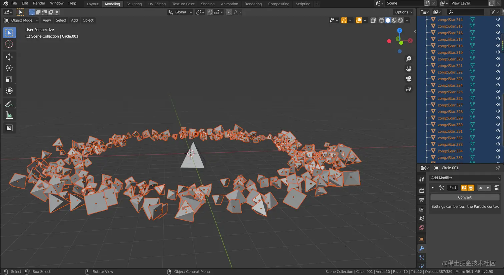Toggle Part modifier render visibility camera icon
The height and width of the screenshot is (275, 504).
tap(464, 188)
